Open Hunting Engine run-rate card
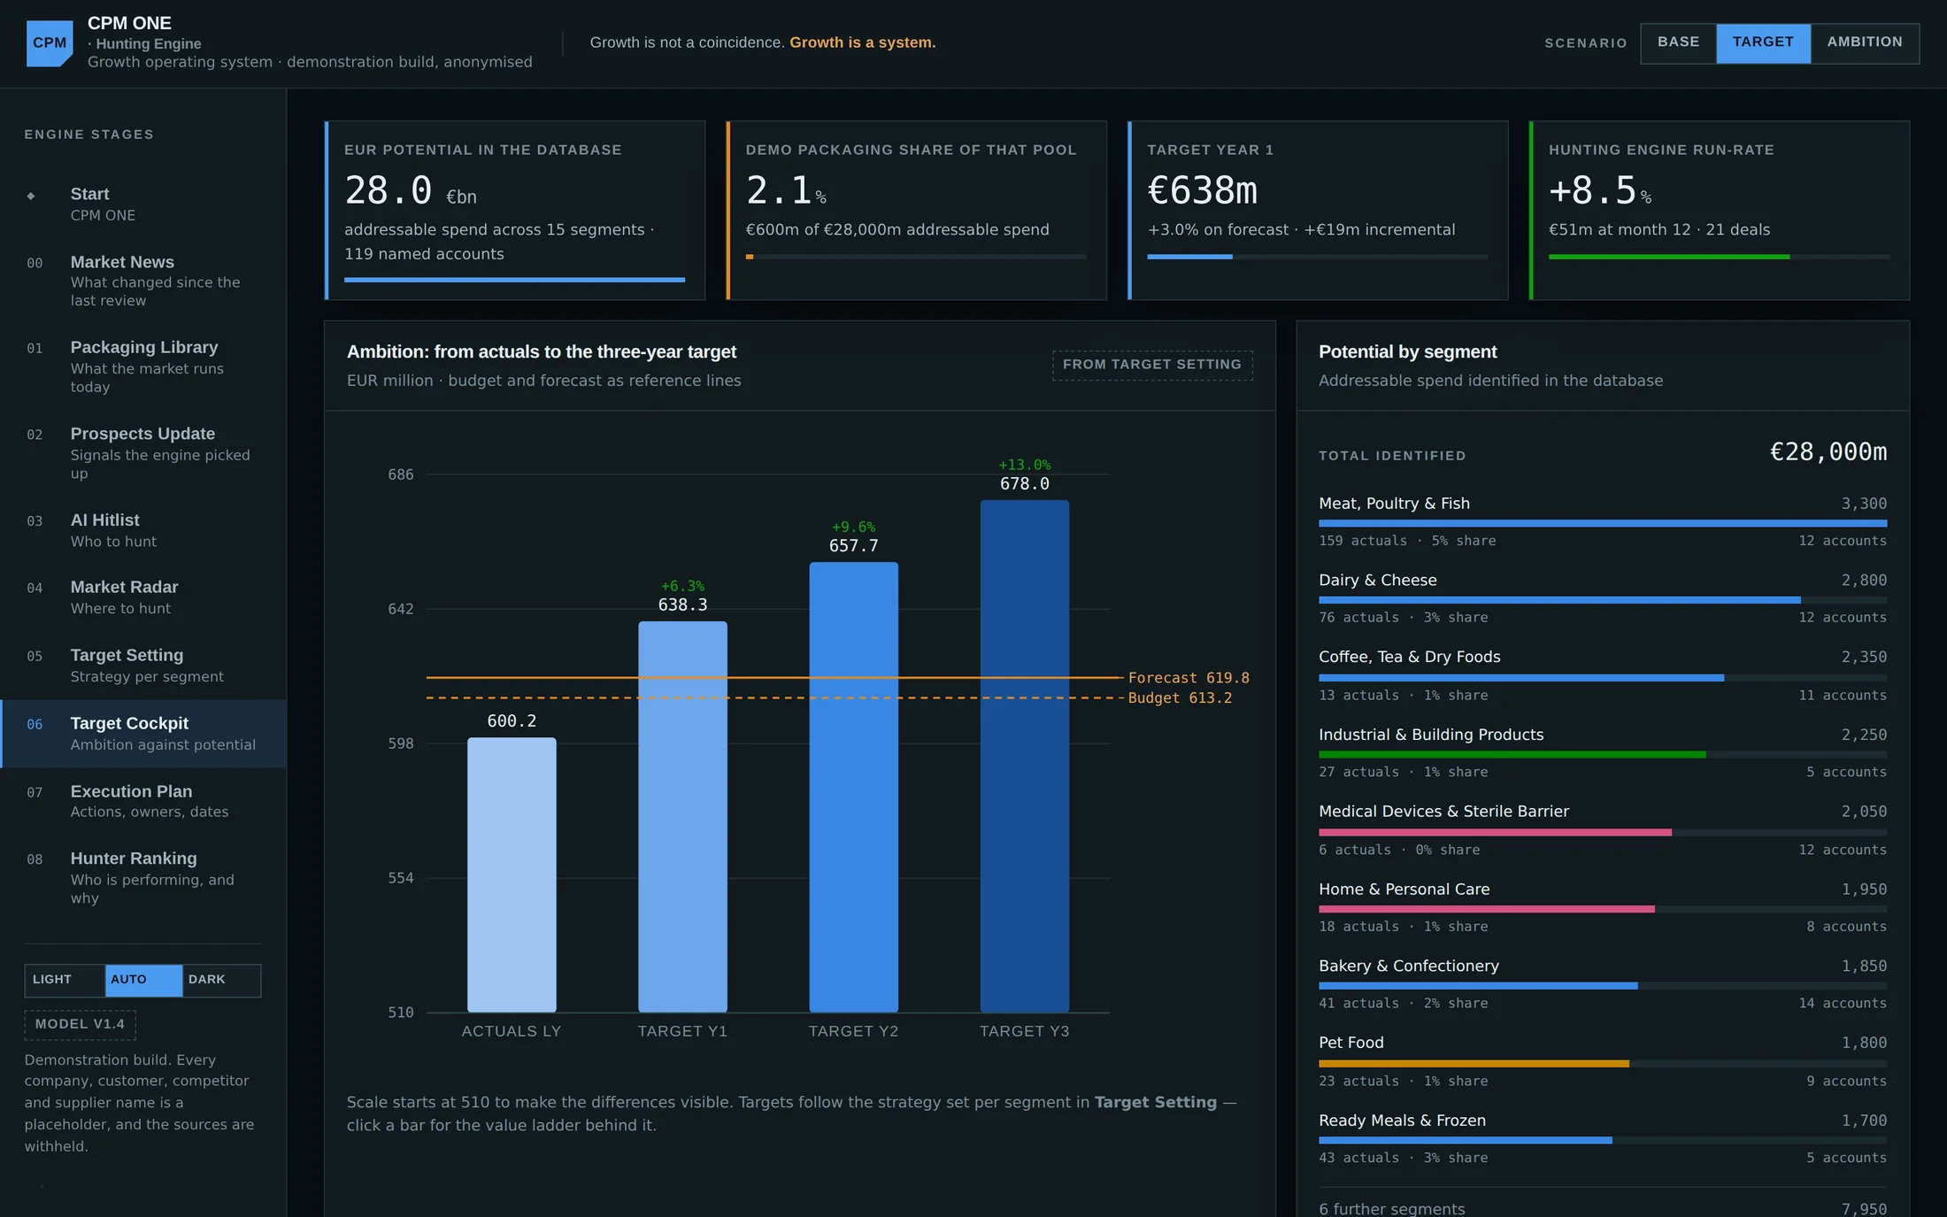This screenshot has width=1947, height=1217. [1720, 211]
